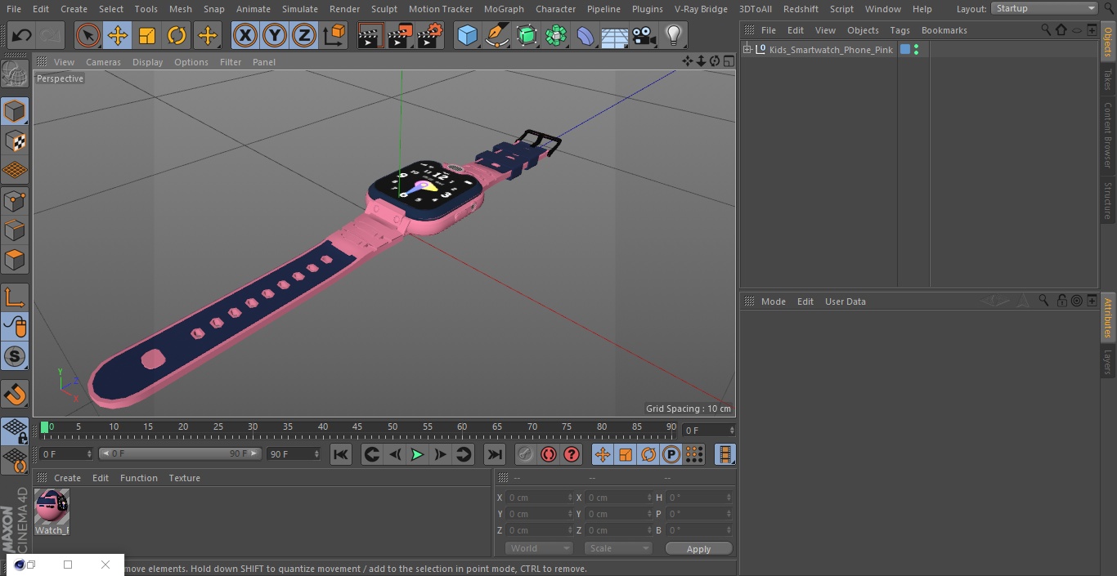This screenshot has width=1117, height=576.
Task: Click Apply in coordinates panel
Action: (698, 549)
